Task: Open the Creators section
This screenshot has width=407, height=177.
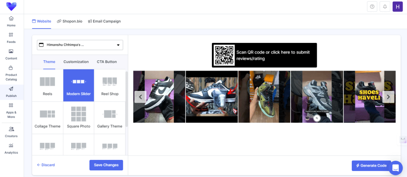Action: point(11,132)
